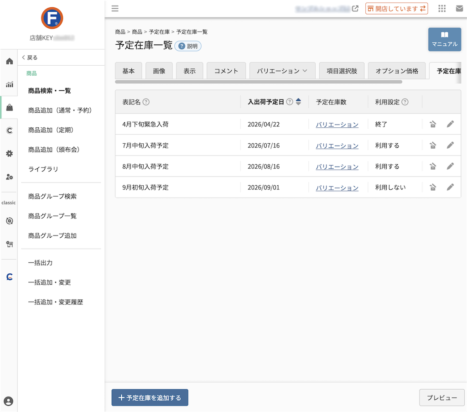Click the 予定在庫 breadcrumb link

[x=159, y=32]
